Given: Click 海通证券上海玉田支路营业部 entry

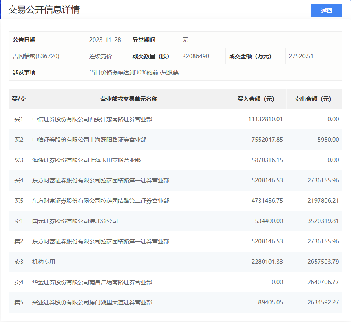Looking at the screenshot, I should click(86, 160).
